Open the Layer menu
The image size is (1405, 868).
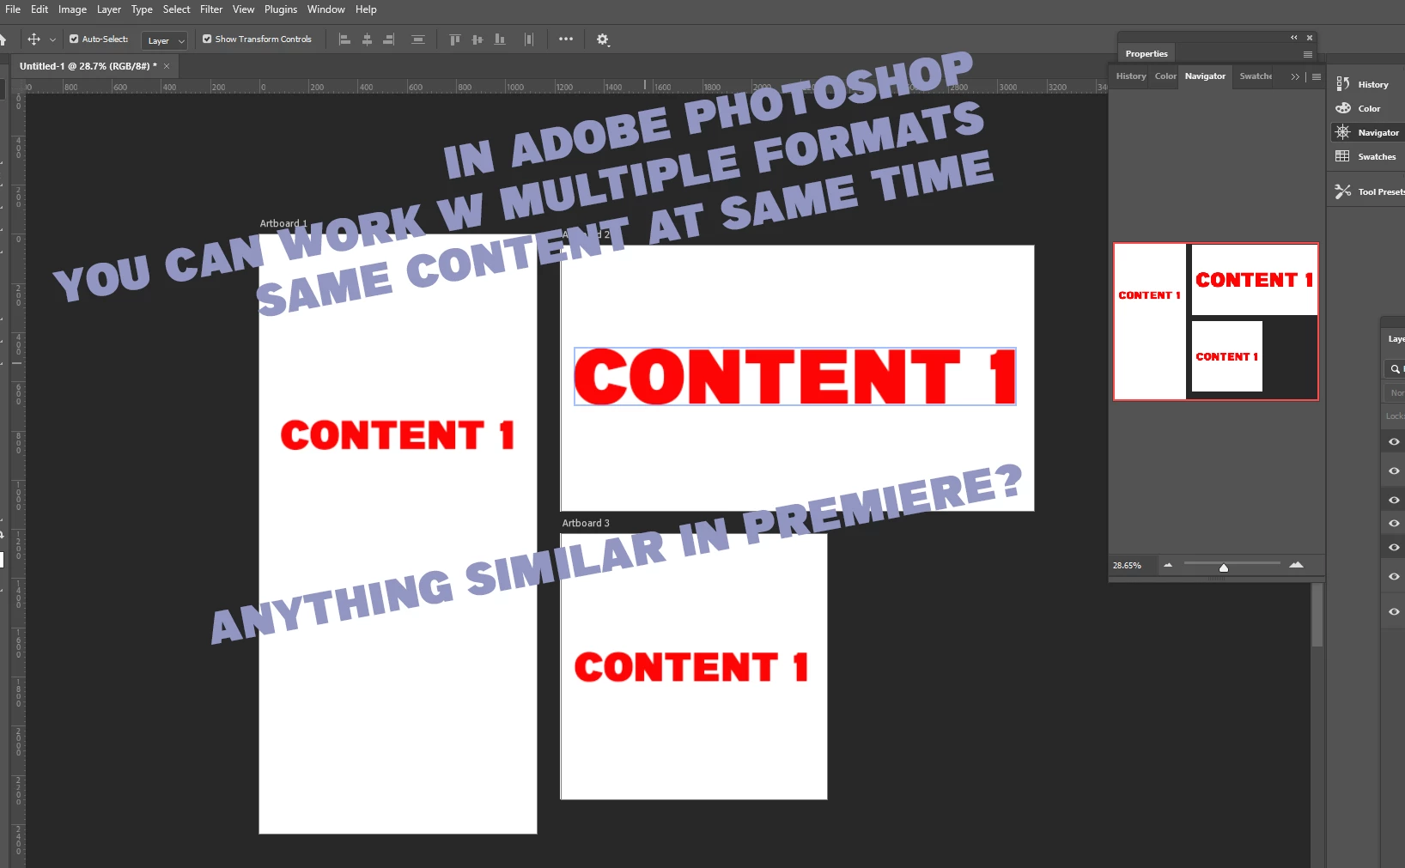109,9
